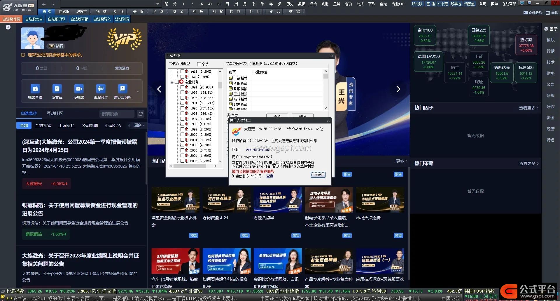The width and height of the screenshot is (560, 301).
Task: Tick the inc (1.46M) checkbox
Action: (x=182, y=76)
